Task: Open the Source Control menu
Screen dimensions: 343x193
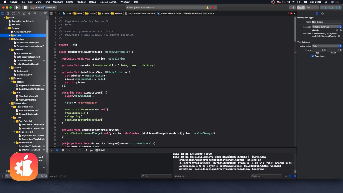Action: pyautogui.click(x=109, y=2)
